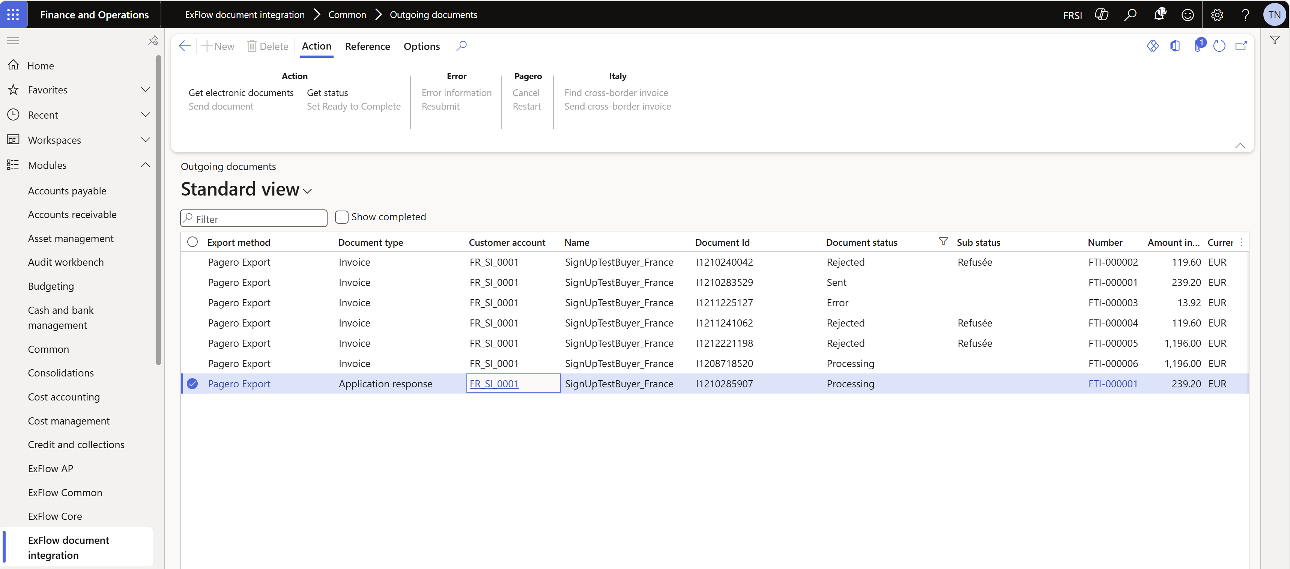Open grid column options menu
Viewport: 1290px width, 569px height.
click(x=1241, y=242)
